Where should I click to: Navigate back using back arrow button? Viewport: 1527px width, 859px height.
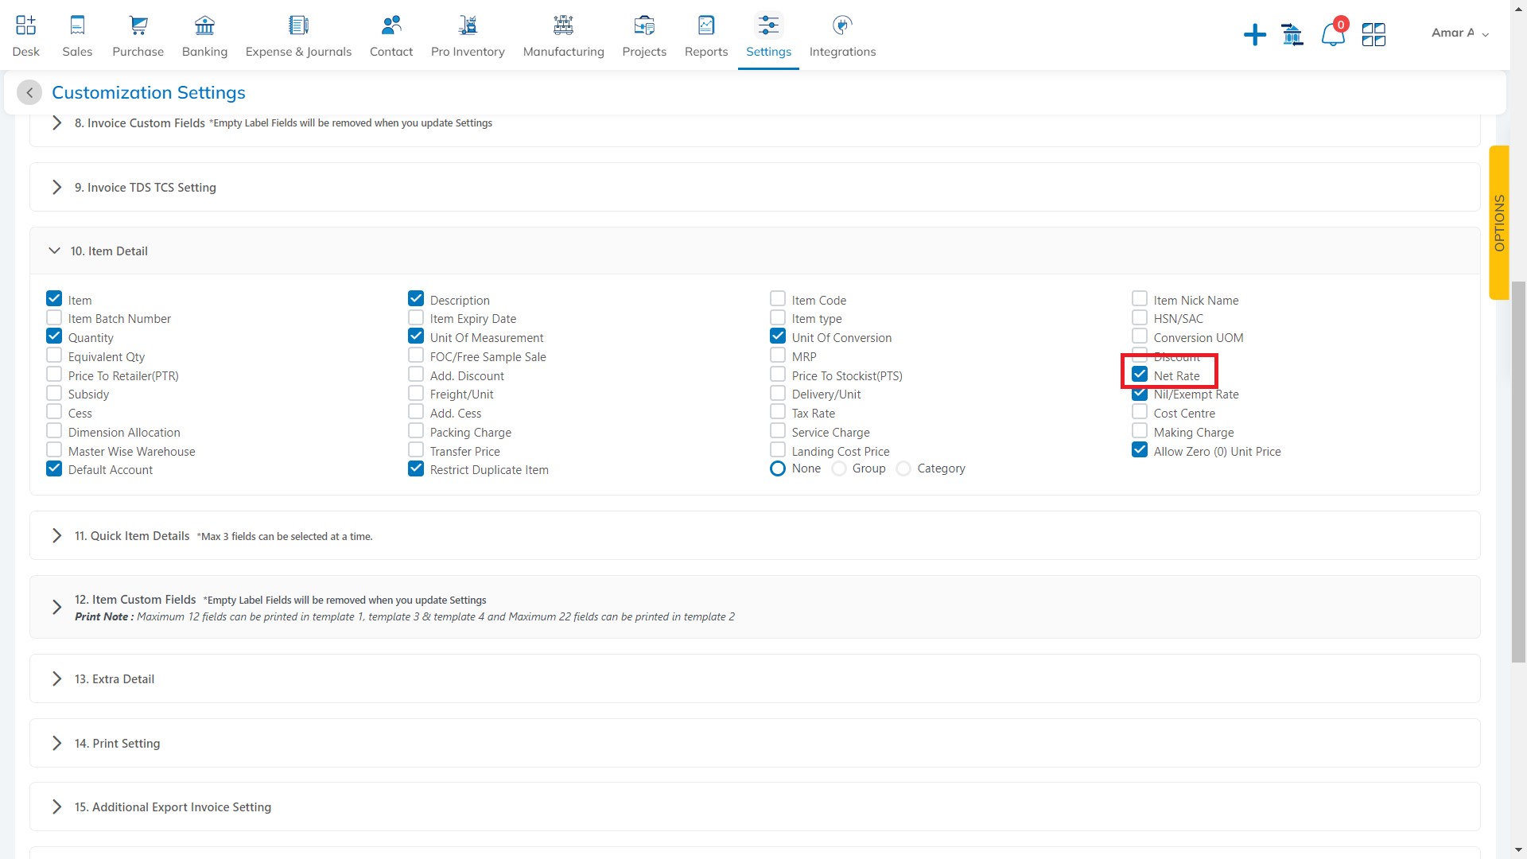[30, 92]
